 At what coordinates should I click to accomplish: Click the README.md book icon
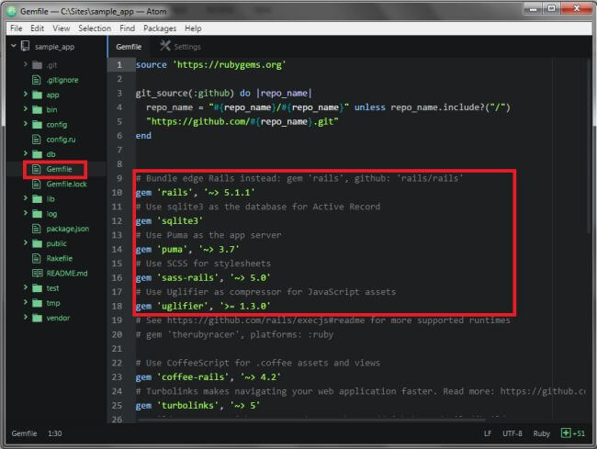pyautogui.click(x=38, y=274)
